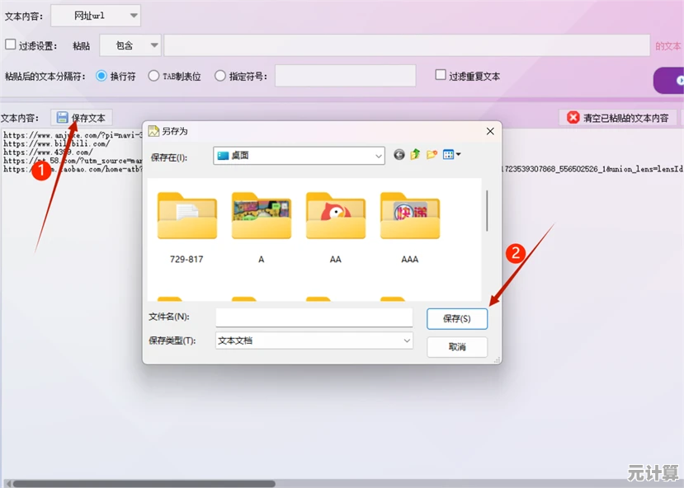Click the purple start button at right edge

tap(668, 80)
